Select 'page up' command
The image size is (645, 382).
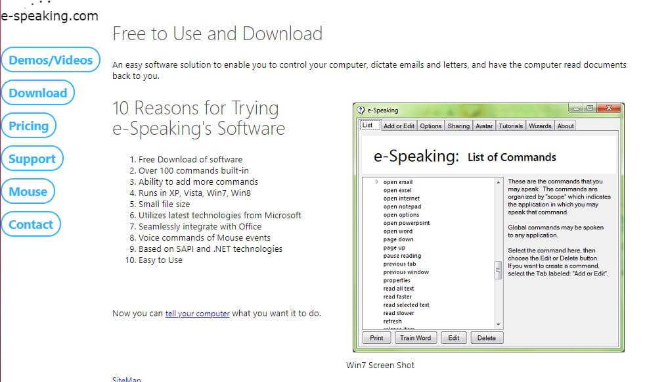click(x=394, y=248)
